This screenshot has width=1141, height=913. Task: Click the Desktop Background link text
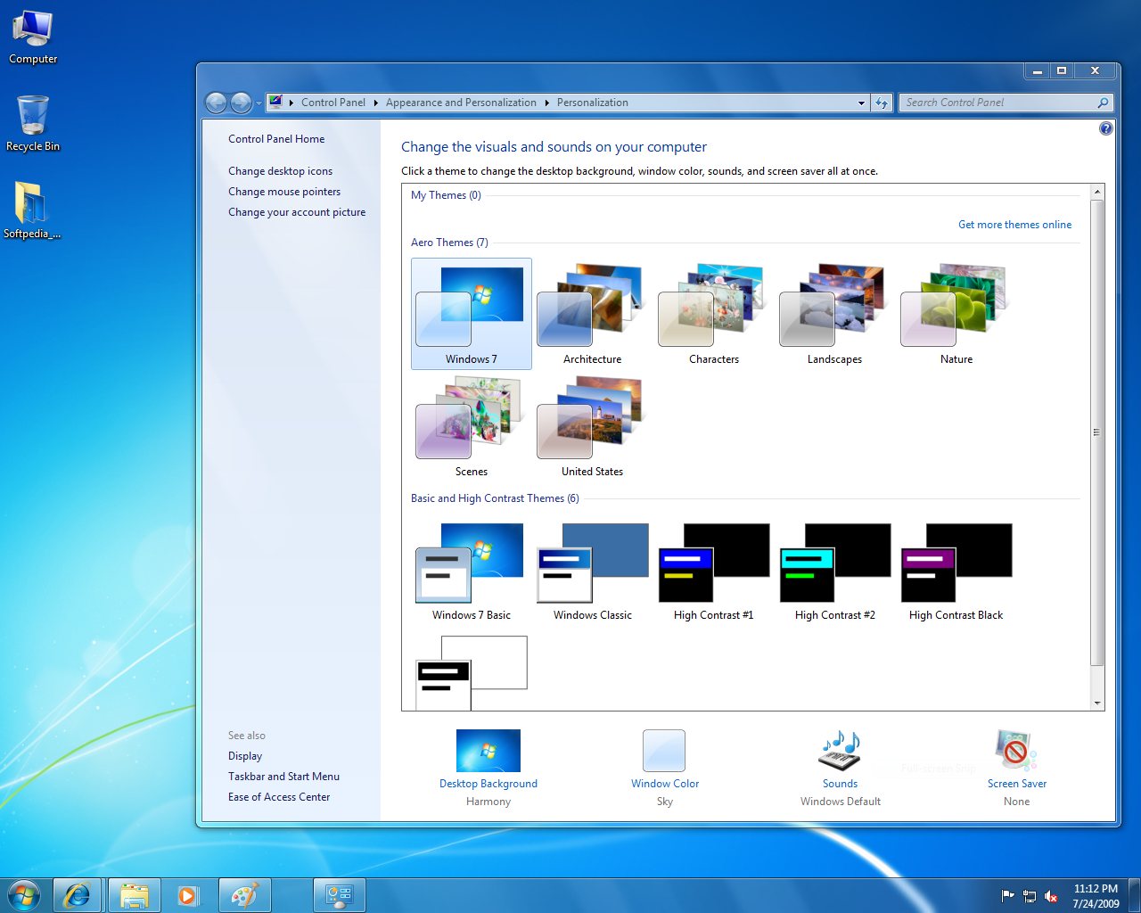488,784
